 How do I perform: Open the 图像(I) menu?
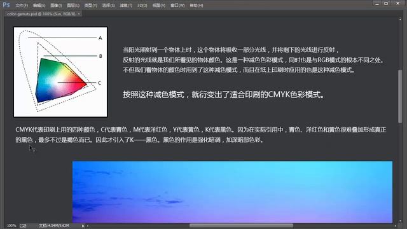pos(56,5)
